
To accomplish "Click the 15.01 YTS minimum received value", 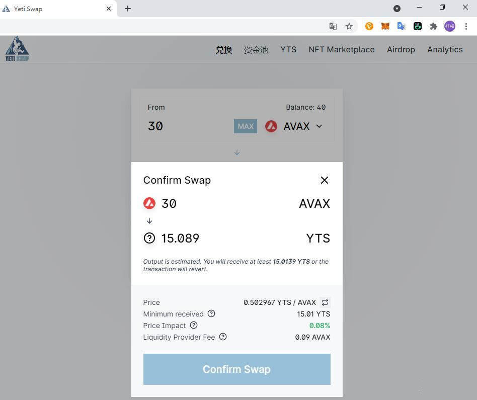I will coord(313,314).
